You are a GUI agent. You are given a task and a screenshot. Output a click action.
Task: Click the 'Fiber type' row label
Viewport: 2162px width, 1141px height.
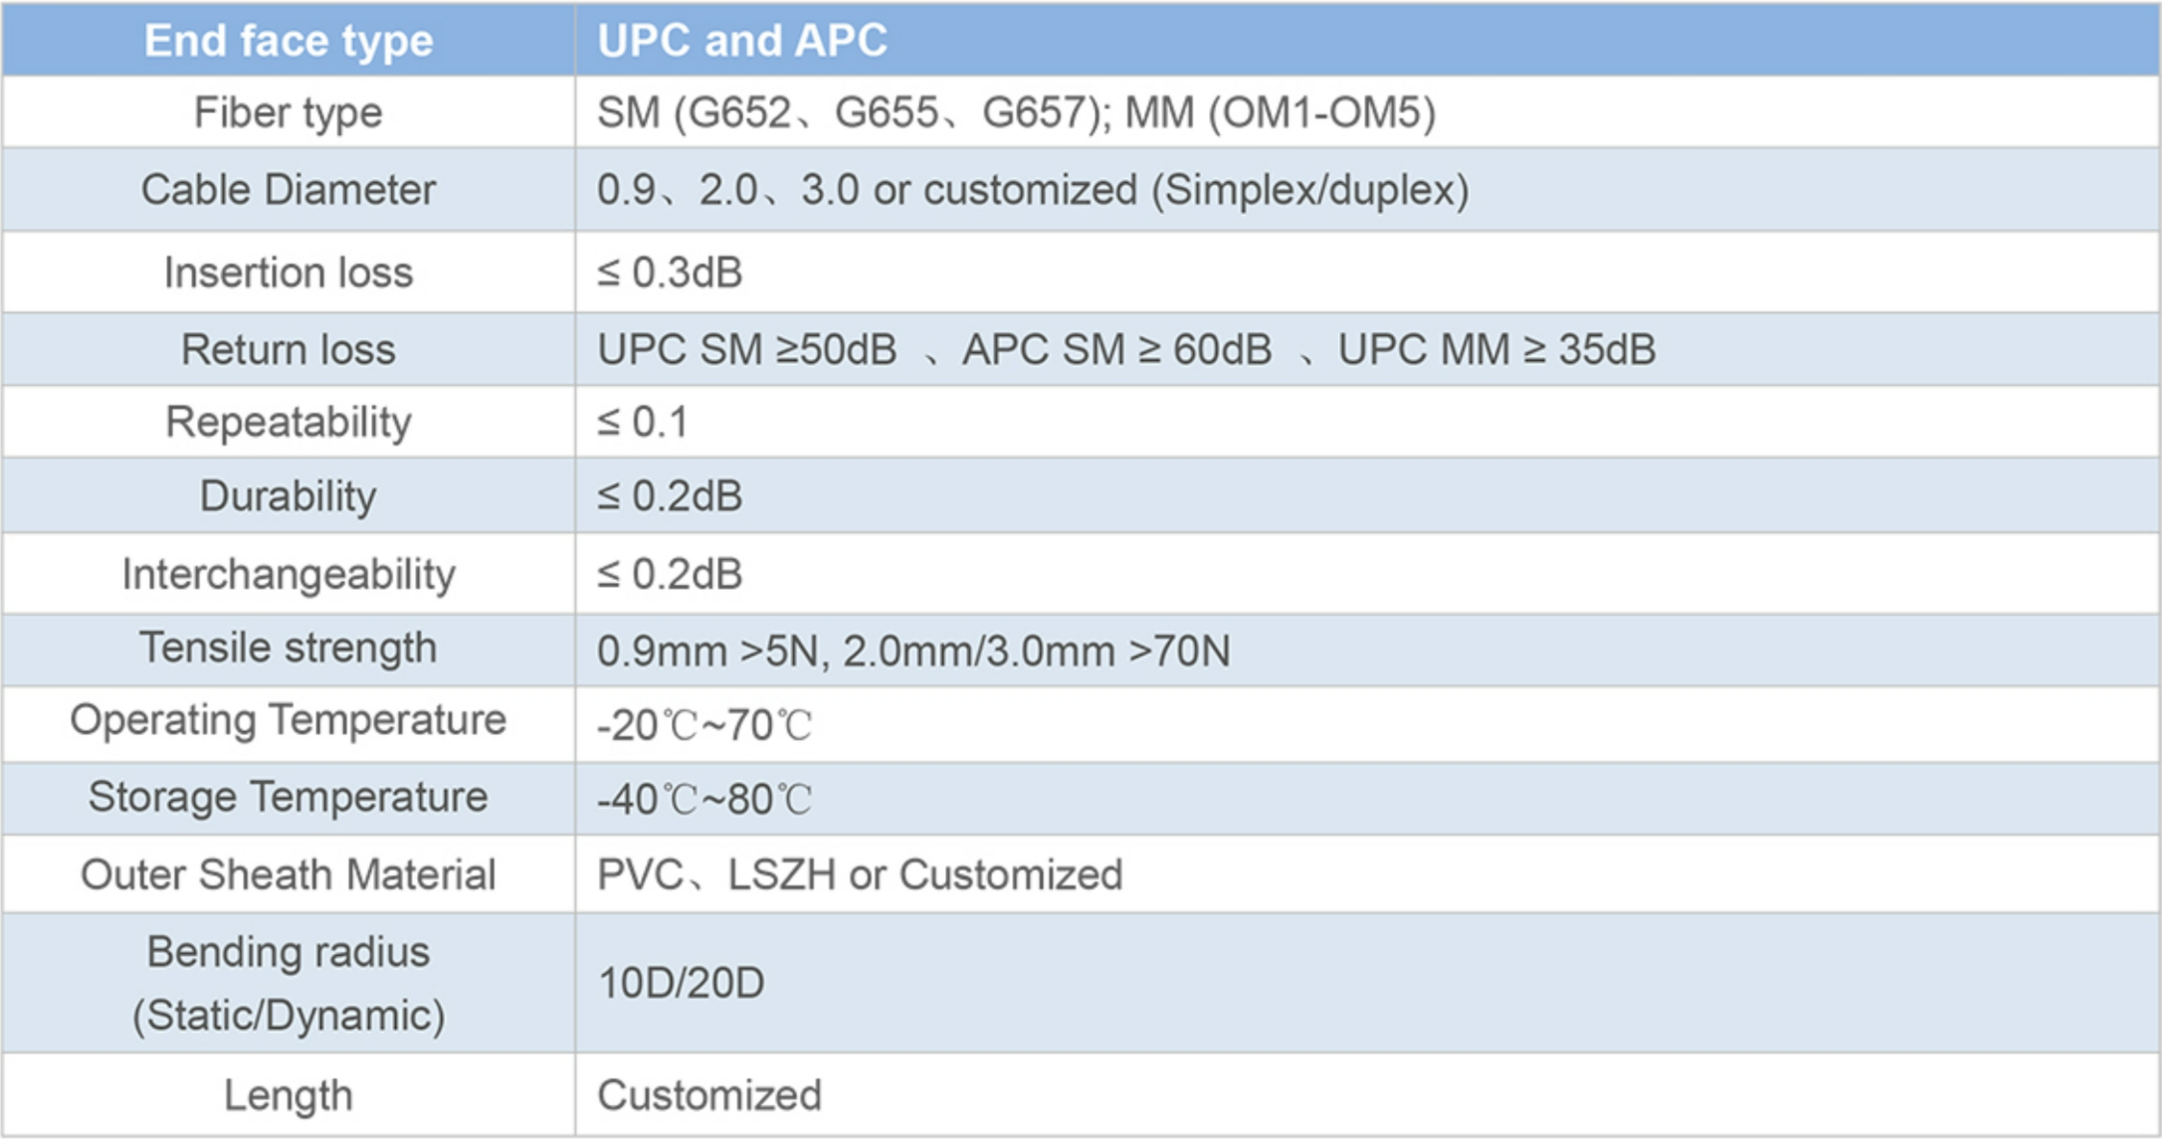pyautogui.click(x=289, y=112)
